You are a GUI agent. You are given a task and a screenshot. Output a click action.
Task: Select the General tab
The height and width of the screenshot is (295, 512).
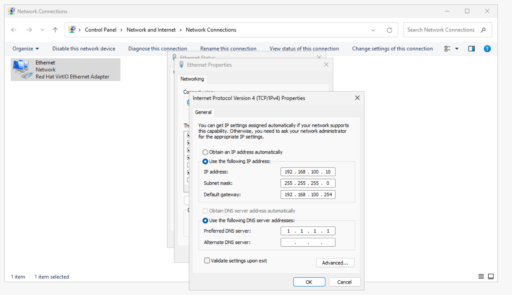pyautogui.click(x=203, y=112)
